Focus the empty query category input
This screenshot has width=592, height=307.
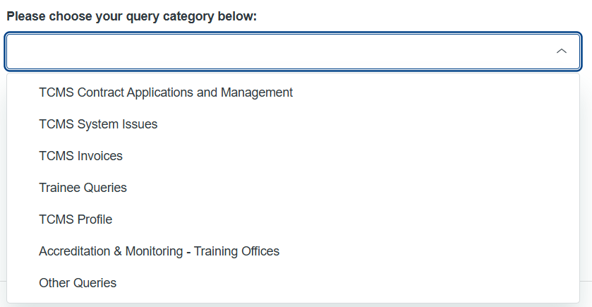pos(282,52)
